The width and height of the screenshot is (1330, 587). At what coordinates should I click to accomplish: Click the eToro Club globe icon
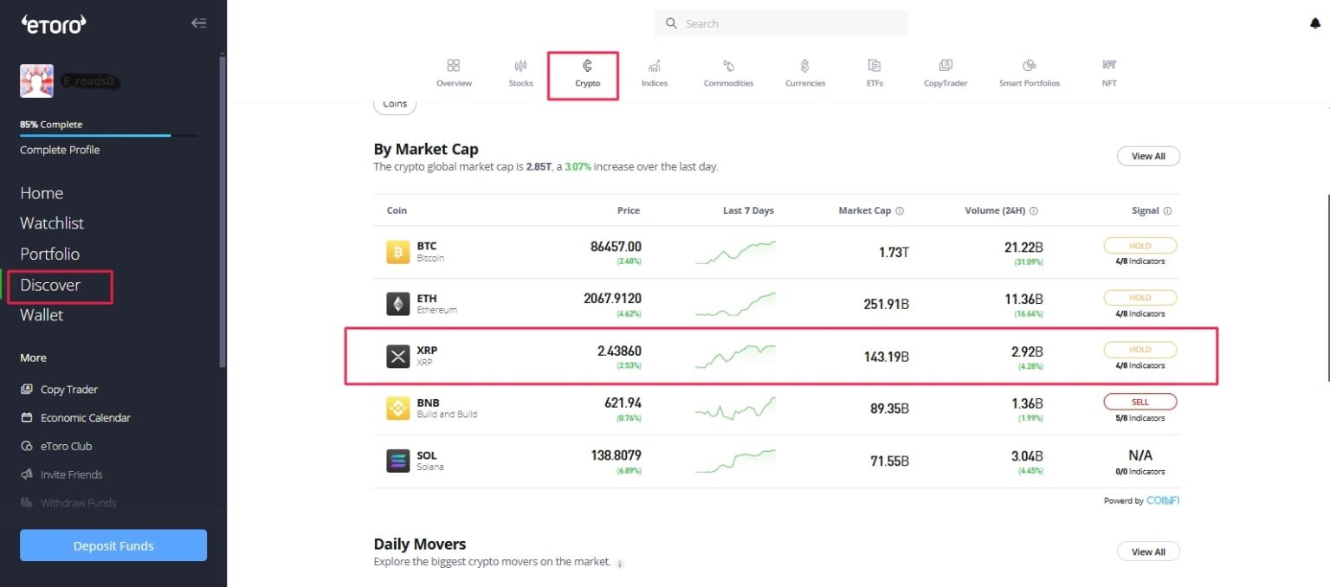[26, 445]
